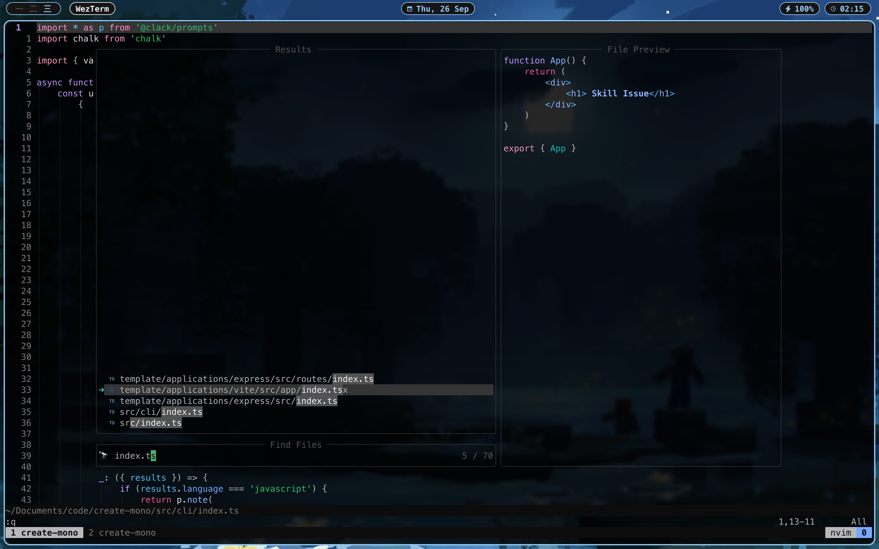Click TypeScript icon next to src/cli/index.ts result
Viewport: 879px width, 549px height.
(x=112, y=412)
